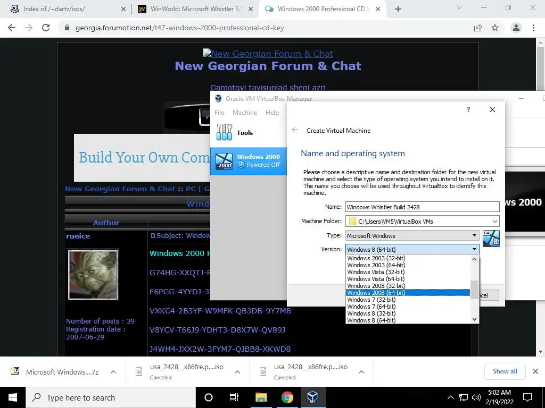
Task: Select the Windows 2000 virtual machine
Action: click(248, 161)
